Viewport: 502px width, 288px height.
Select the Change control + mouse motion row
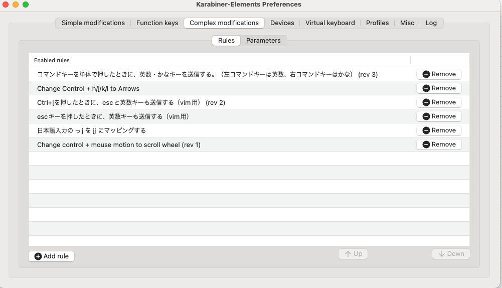(249, 145)
